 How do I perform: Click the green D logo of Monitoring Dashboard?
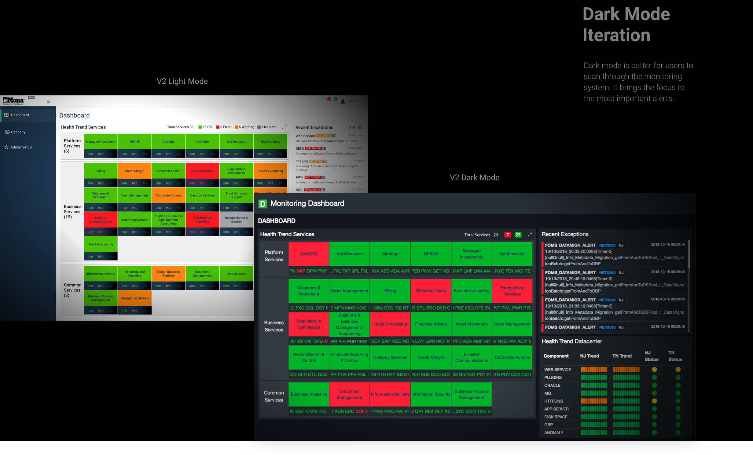pos(263,204)
